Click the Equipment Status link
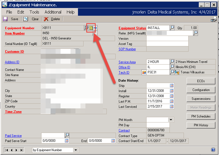This screenshot has height=155, width=219. pos(132,28)
